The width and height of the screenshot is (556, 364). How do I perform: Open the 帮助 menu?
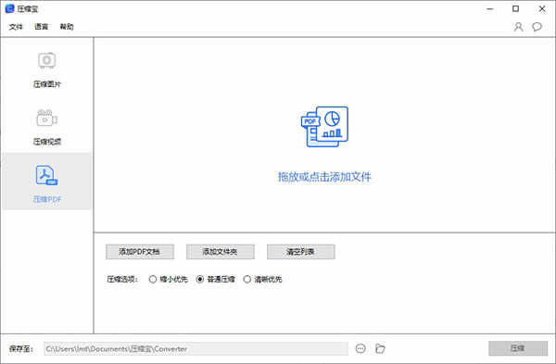(67, 27)
